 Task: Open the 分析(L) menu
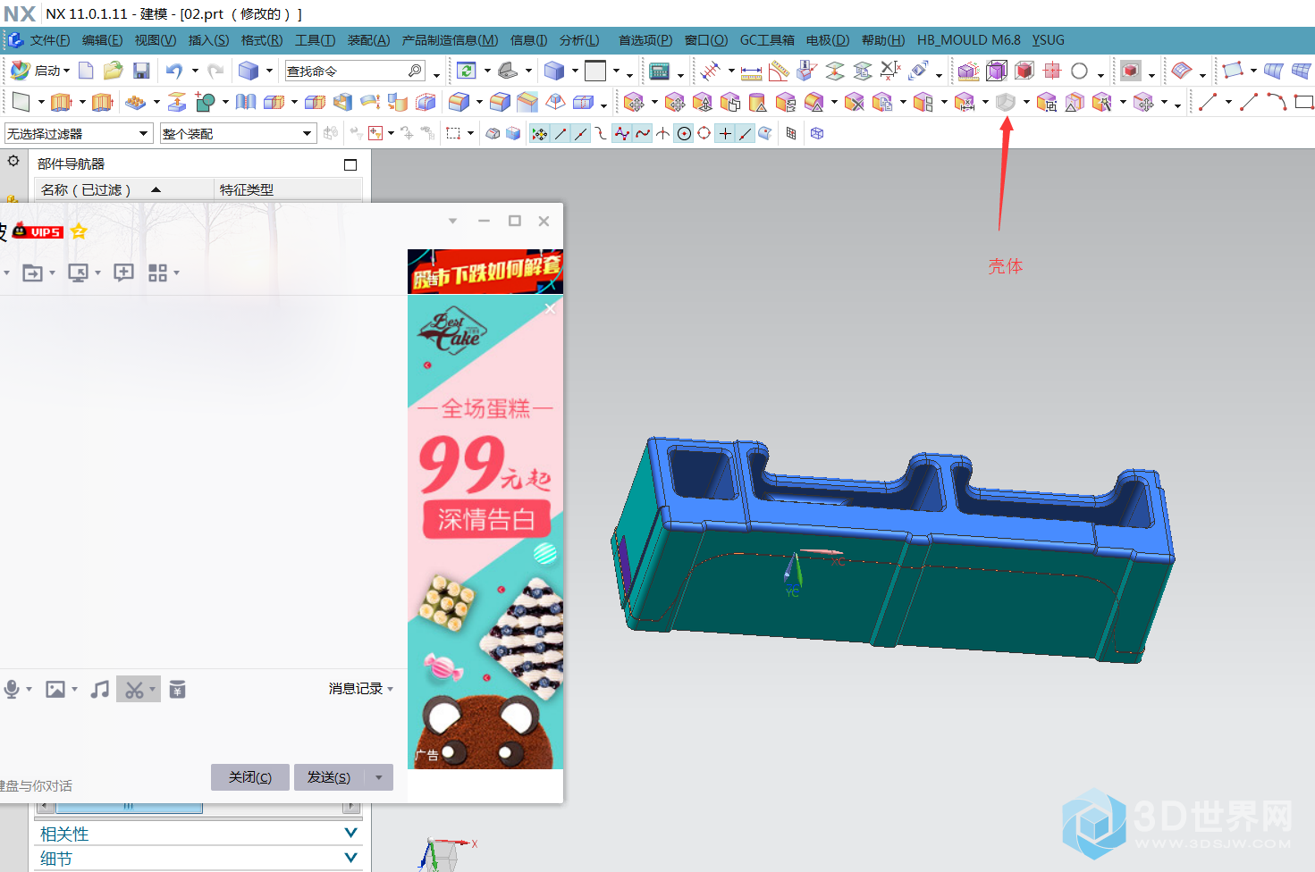pyautogui.click(x=579, y=40)
